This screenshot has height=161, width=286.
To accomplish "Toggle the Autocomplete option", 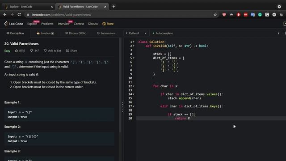I will pos(163,33).
